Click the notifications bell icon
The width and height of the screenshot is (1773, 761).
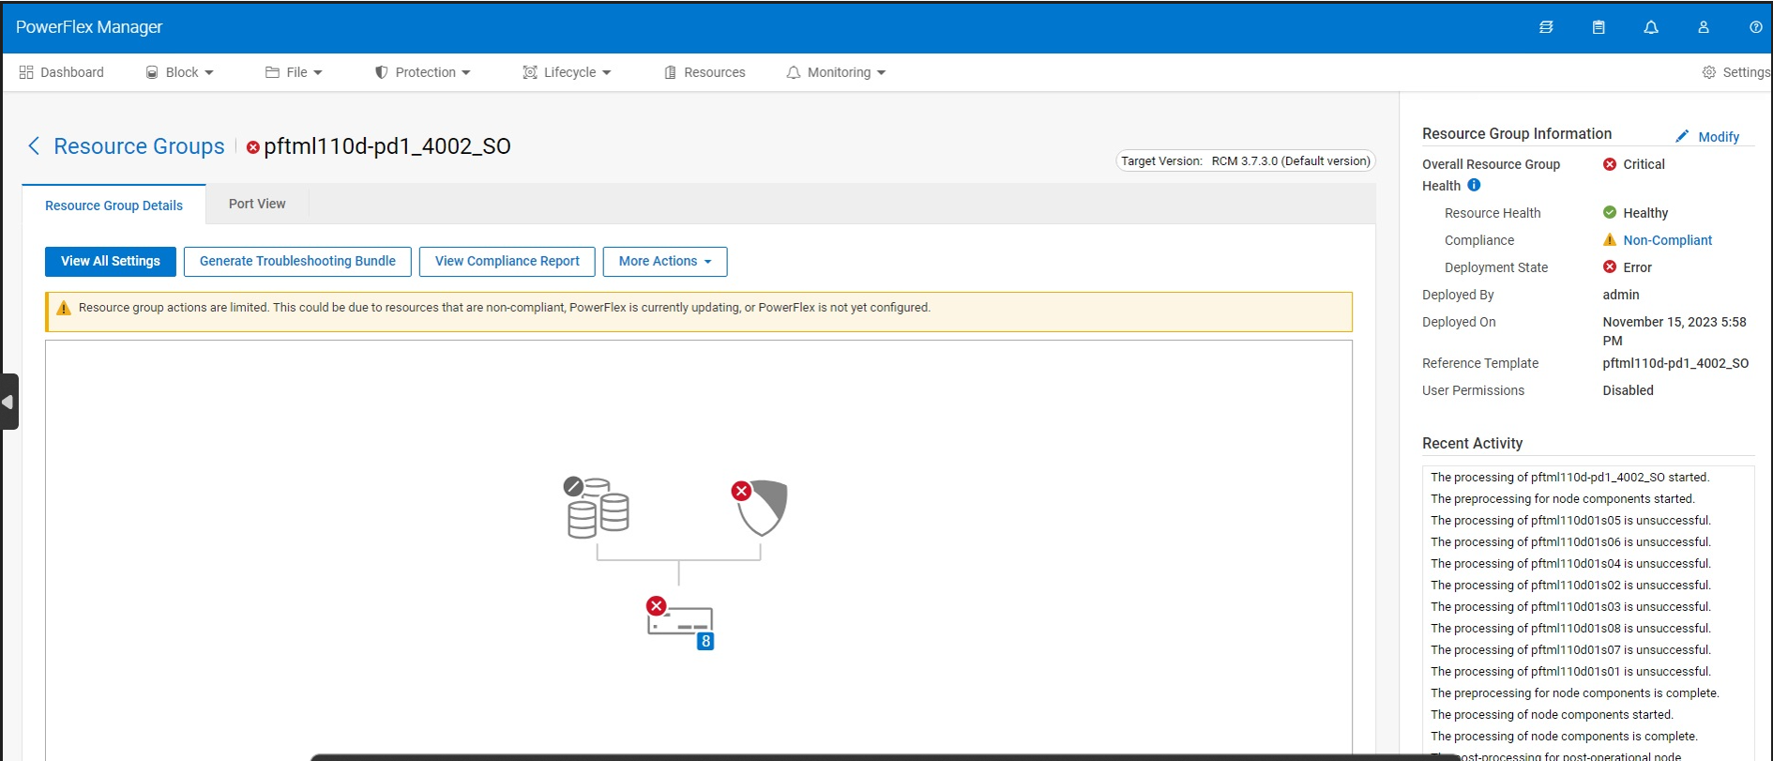[x=1650, y=27]
